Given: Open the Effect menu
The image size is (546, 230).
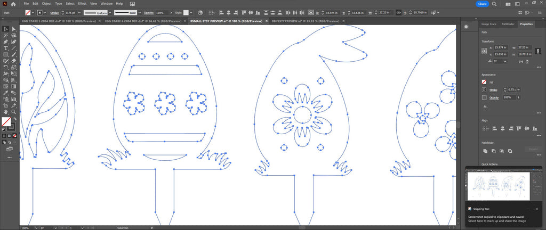Looking at the screenshot, I should 82,4.
